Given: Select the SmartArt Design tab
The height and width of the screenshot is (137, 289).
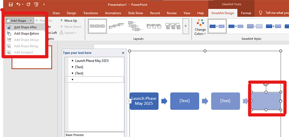Looking at the screenshot, I should click(223, 13).
